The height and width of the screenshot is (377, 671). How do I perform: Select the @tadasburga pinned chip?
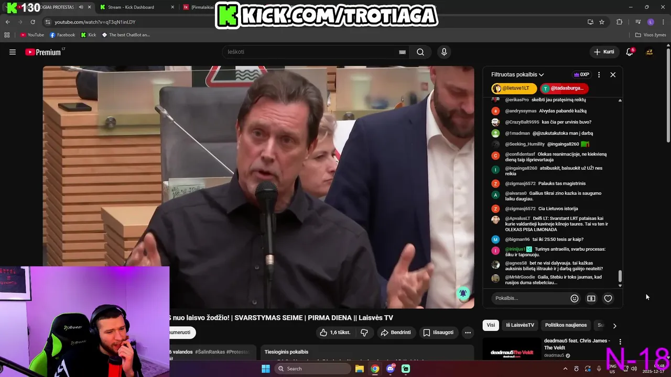(564, 88)
